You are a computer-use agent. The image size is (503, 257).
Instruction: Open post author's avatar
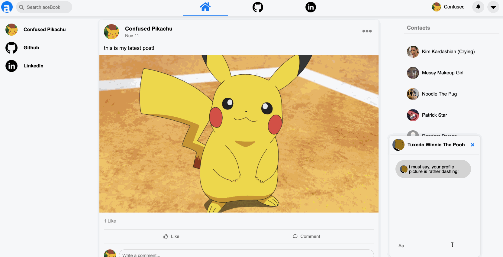tap(111, 32)
